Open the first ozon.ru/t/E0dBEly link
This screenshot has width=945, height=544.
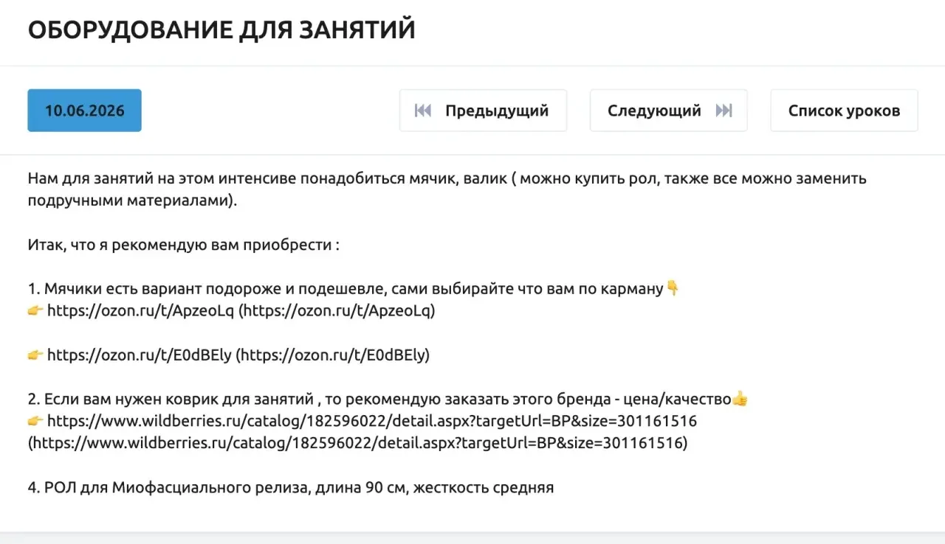140,355
